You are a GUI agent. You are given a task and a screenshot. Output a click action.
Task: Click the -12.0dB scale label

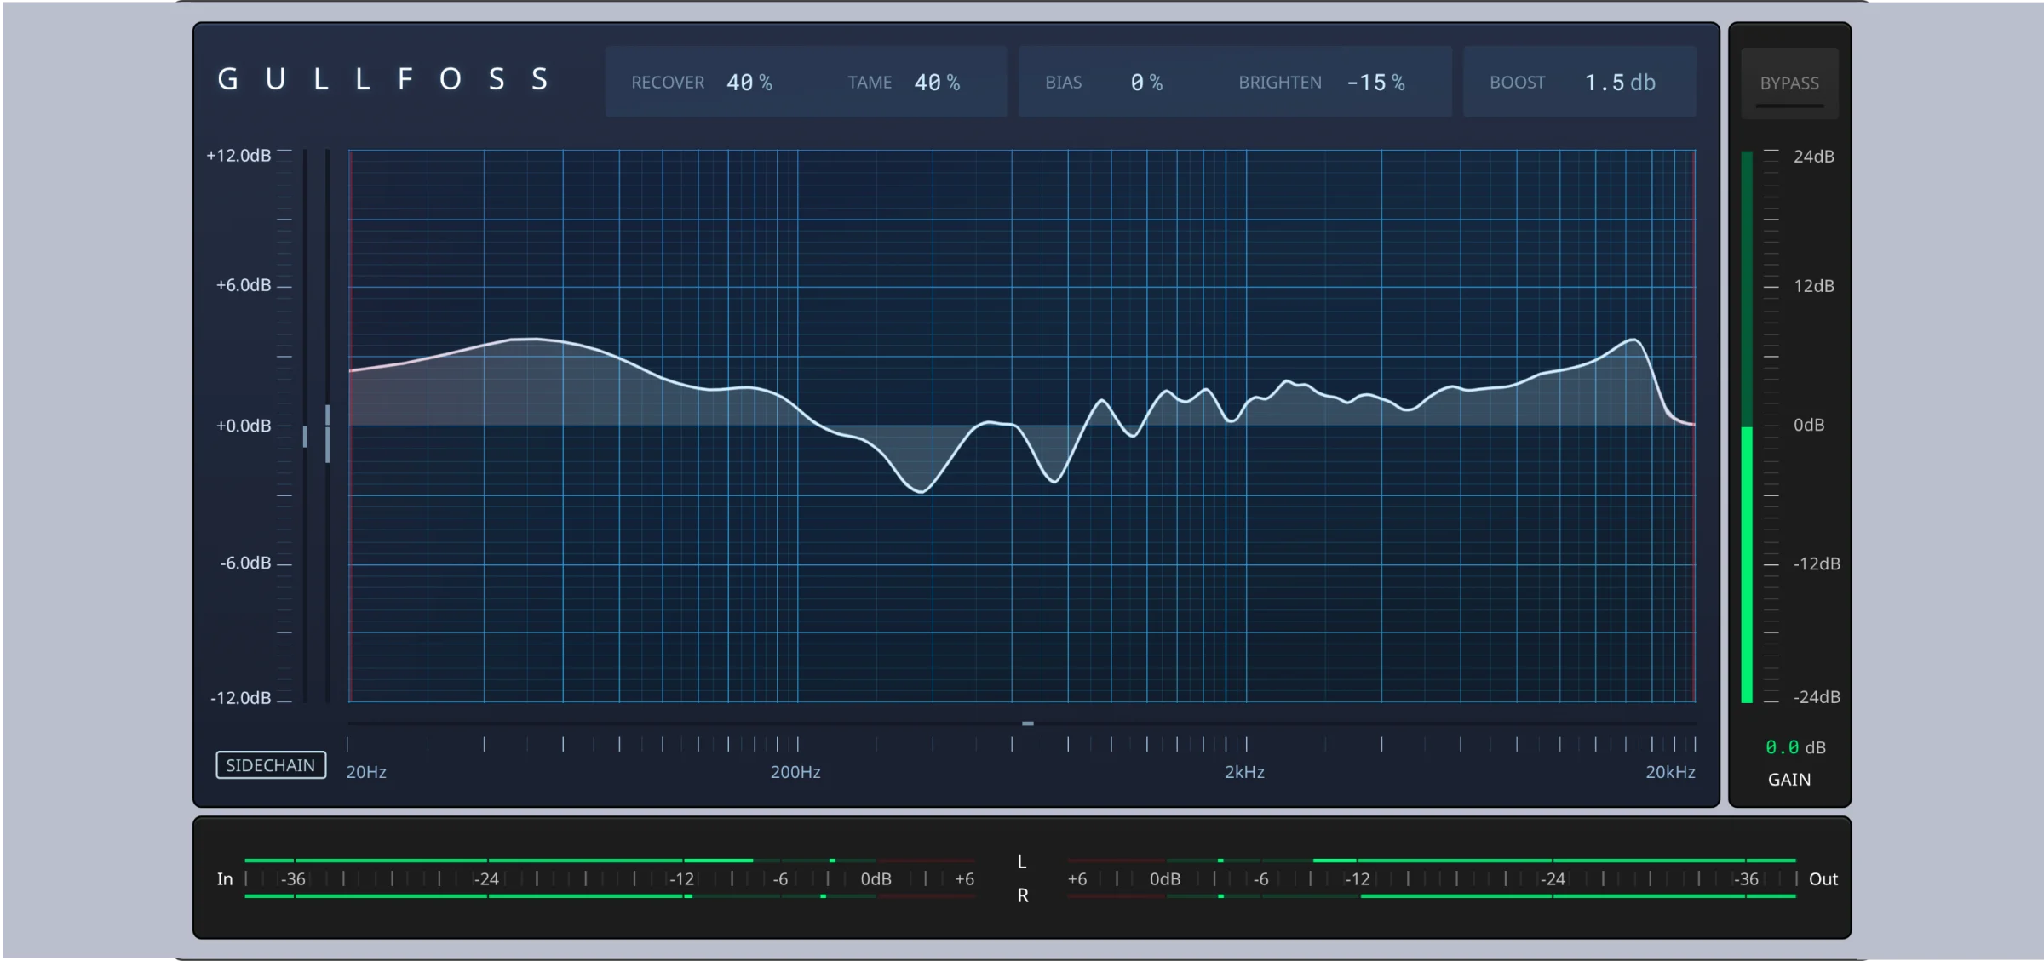pos(241,698)
